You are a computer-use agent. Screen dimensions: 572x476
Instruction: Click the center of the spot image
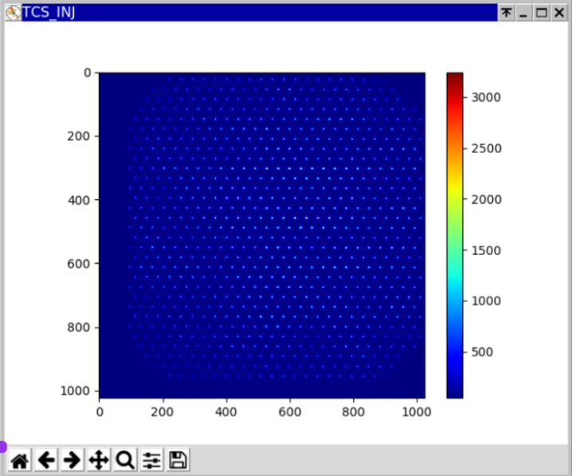(261, 234)
